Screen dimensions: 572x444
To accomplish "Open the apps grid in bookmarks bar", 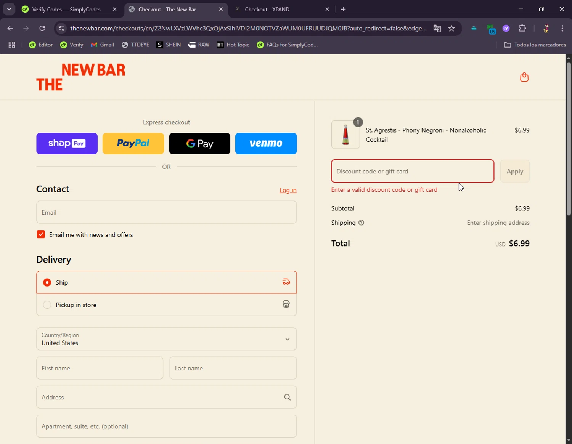I will point(12,45).
